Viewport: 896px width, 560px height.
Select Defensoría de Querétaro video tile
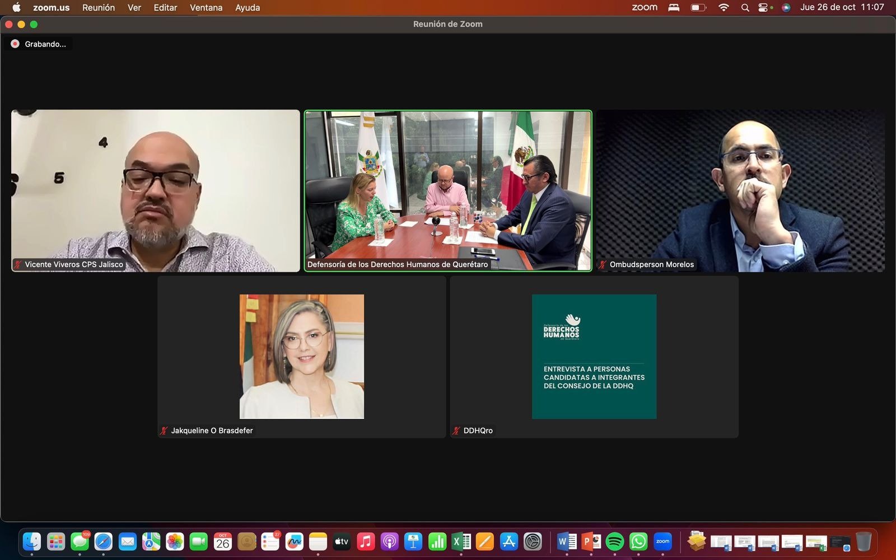click(x=447, y=190)
